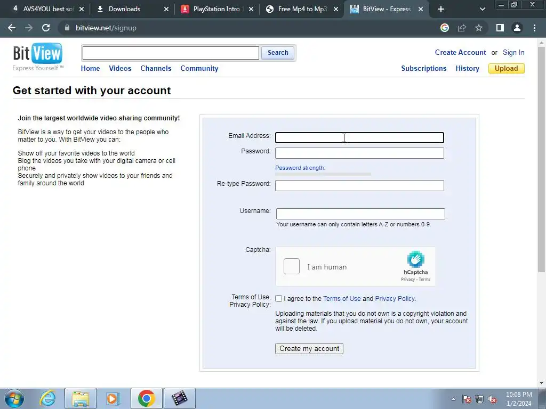Open Community navigation link
Screen dimensions: 546x409
click(199, 69)
